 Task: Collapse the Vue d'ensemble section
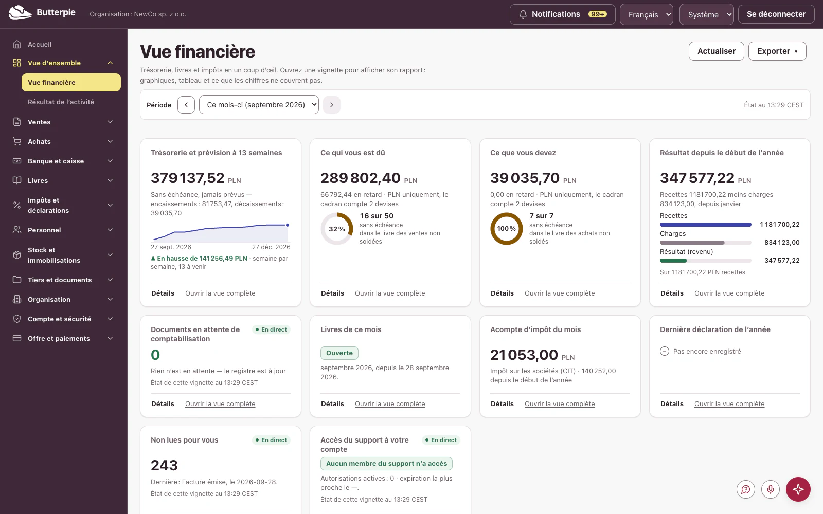110,63
